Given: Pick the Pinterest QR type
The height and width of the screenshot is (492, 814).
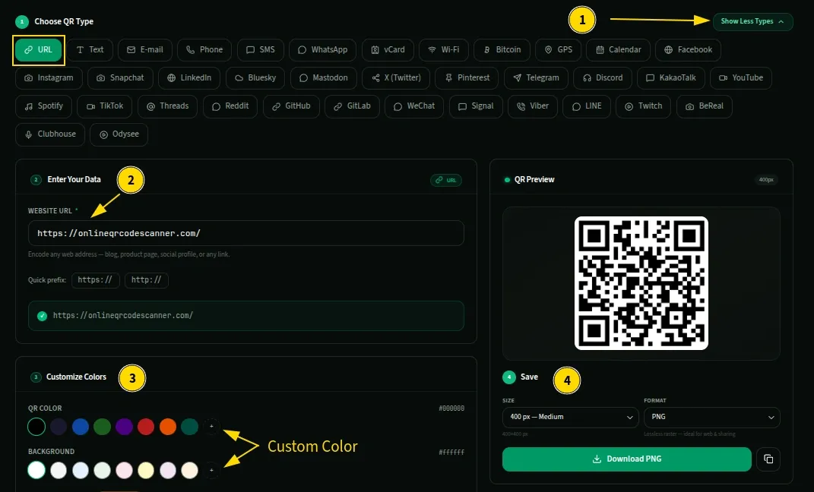Looking at the screenshot, I should click(x=467, y=77).
